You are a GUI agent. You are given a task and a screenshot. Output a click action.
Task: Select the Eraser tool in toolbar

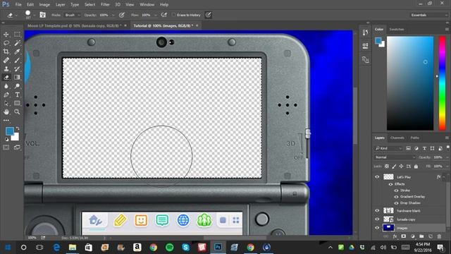click(x=6, y=77)
